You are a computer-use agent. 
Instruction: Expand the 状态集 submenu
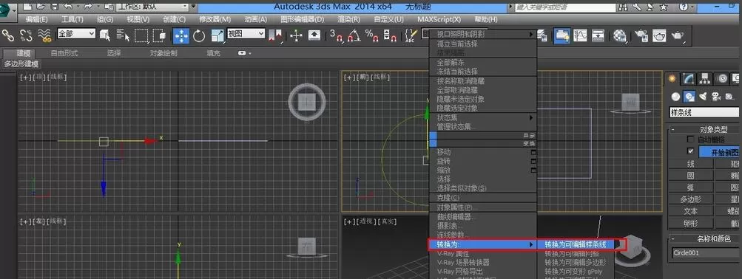(x=482, y=117)
